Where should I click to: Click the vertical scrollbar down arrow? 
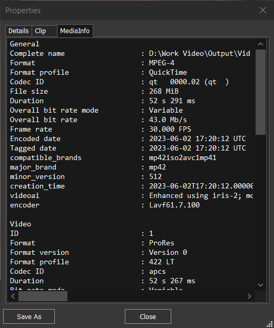point(261,285)
